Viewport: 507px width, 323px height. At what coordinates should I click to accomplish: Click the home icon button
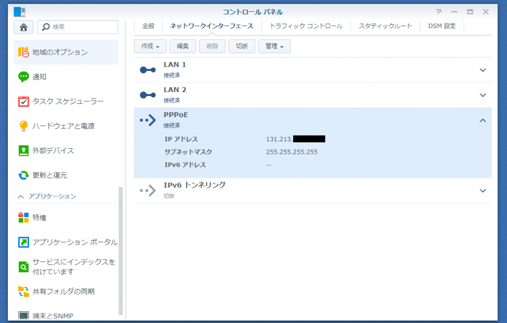[24, 27]
